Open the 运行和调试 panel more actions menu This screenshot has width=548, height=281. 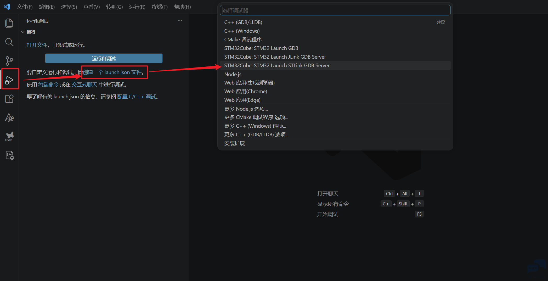click(x=180, y=21)
